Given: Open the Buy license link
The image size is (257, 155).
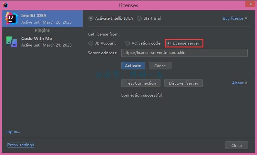Looking at the screenshot, I should pos(235,18).
